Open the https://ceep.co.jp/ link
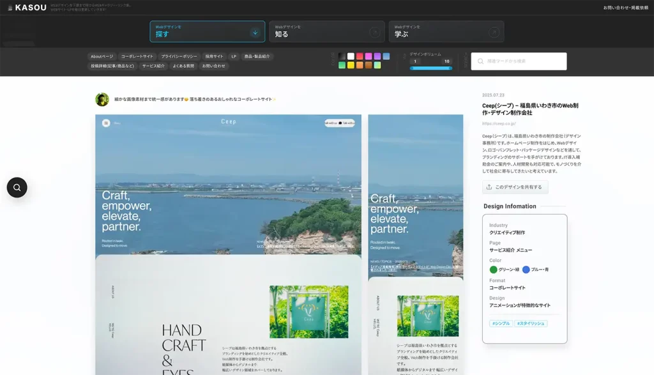Viewport: 654px width, 375px height. click(499, 124)
